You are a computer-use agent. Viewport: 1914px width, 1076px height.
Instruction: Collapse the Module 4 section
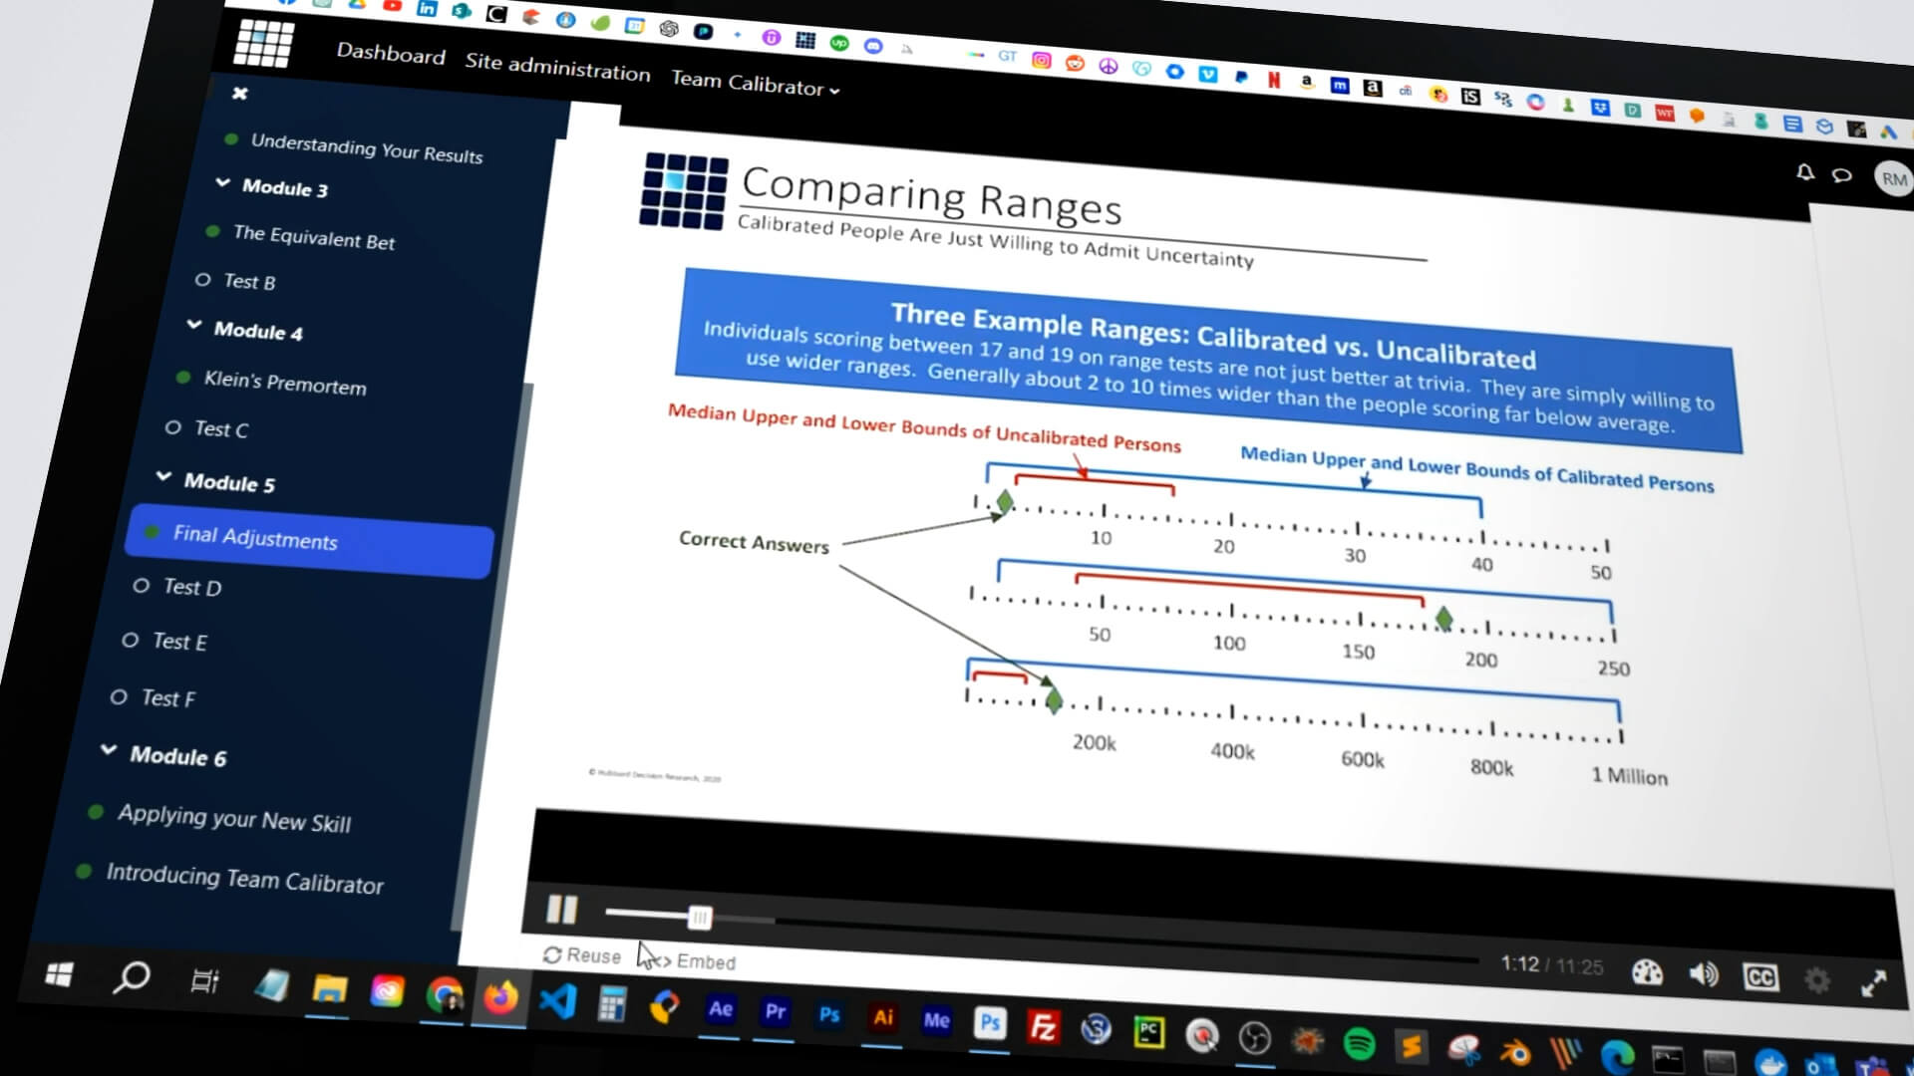[193, 326]
